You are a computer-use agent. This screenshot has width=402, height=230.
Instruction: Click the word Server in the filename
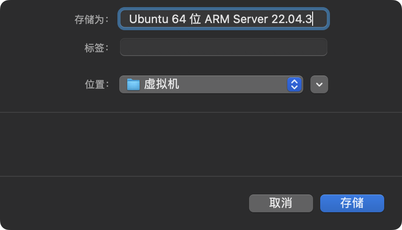point(251,19)
